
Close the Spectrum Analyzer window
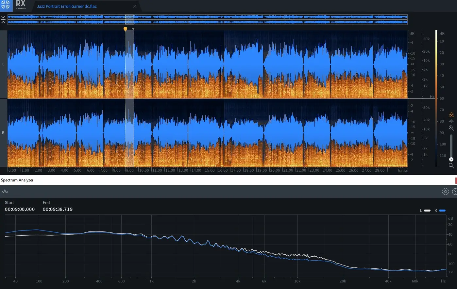tap(456, 180)
